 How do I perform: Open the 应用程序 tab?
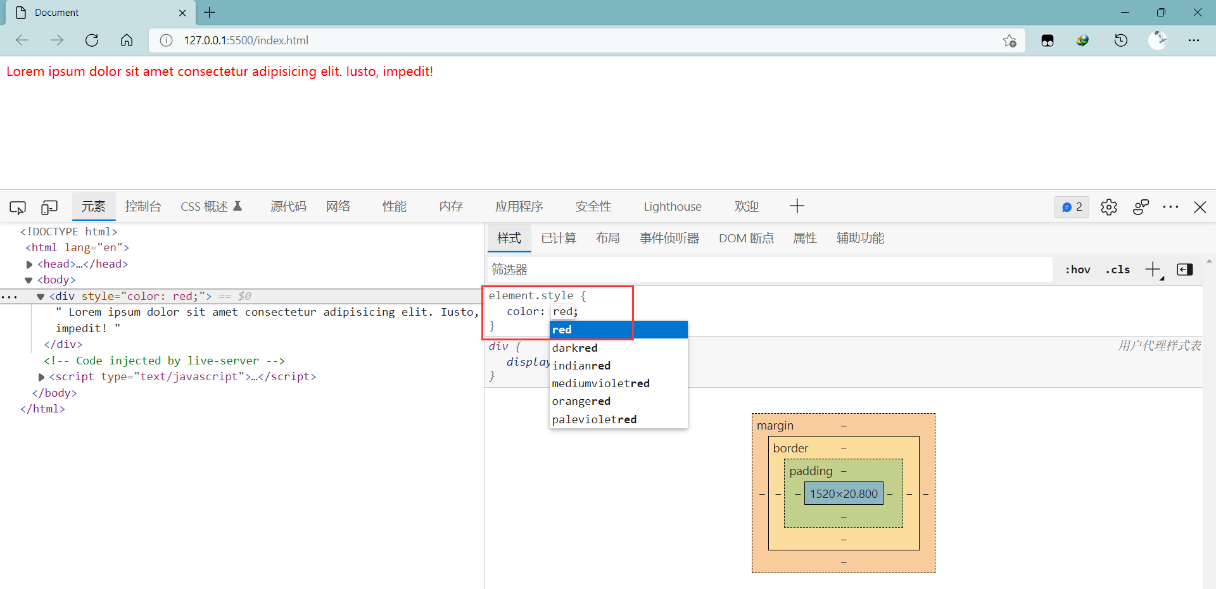519,207
